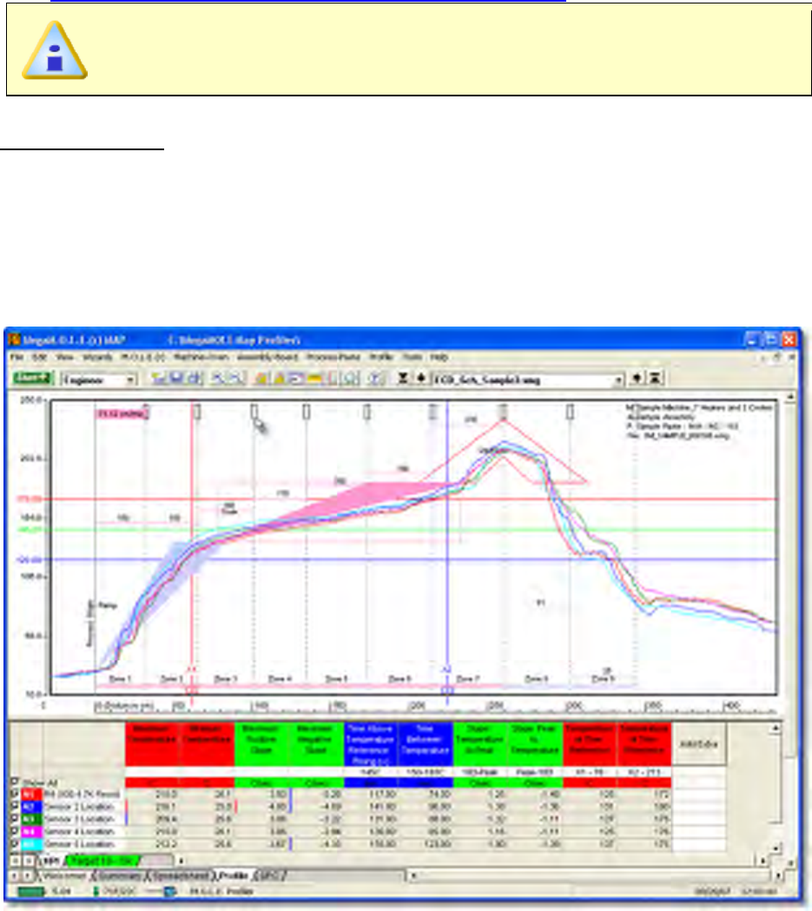
Task: Toggle checkbox for red N1 sensor row
Action: (15, 794)
